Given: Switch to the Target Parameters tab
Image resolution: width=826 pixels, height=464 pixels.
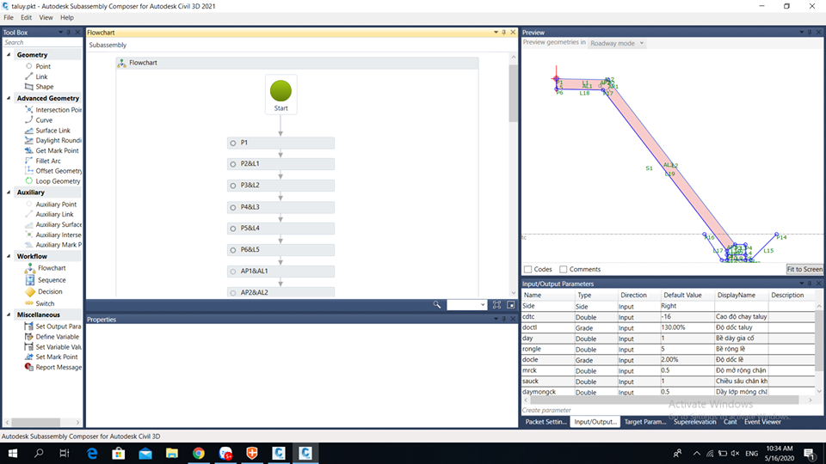Looking at the screenshot, I should [x=644, y=421].
